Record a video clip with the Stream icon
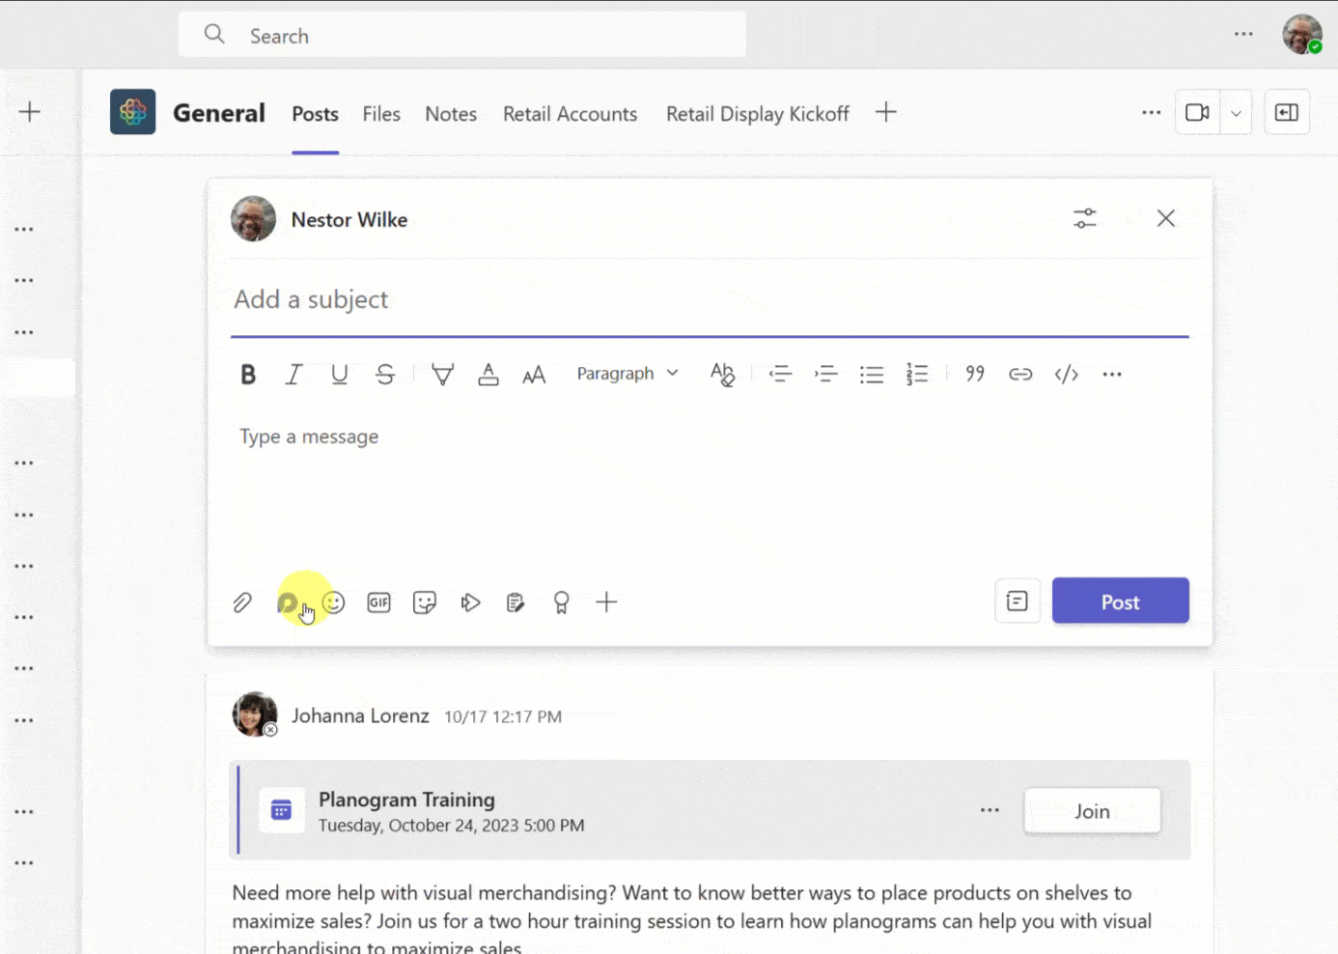The width and height of the screenshot is (1338, 954). click(x=471, y=602)
